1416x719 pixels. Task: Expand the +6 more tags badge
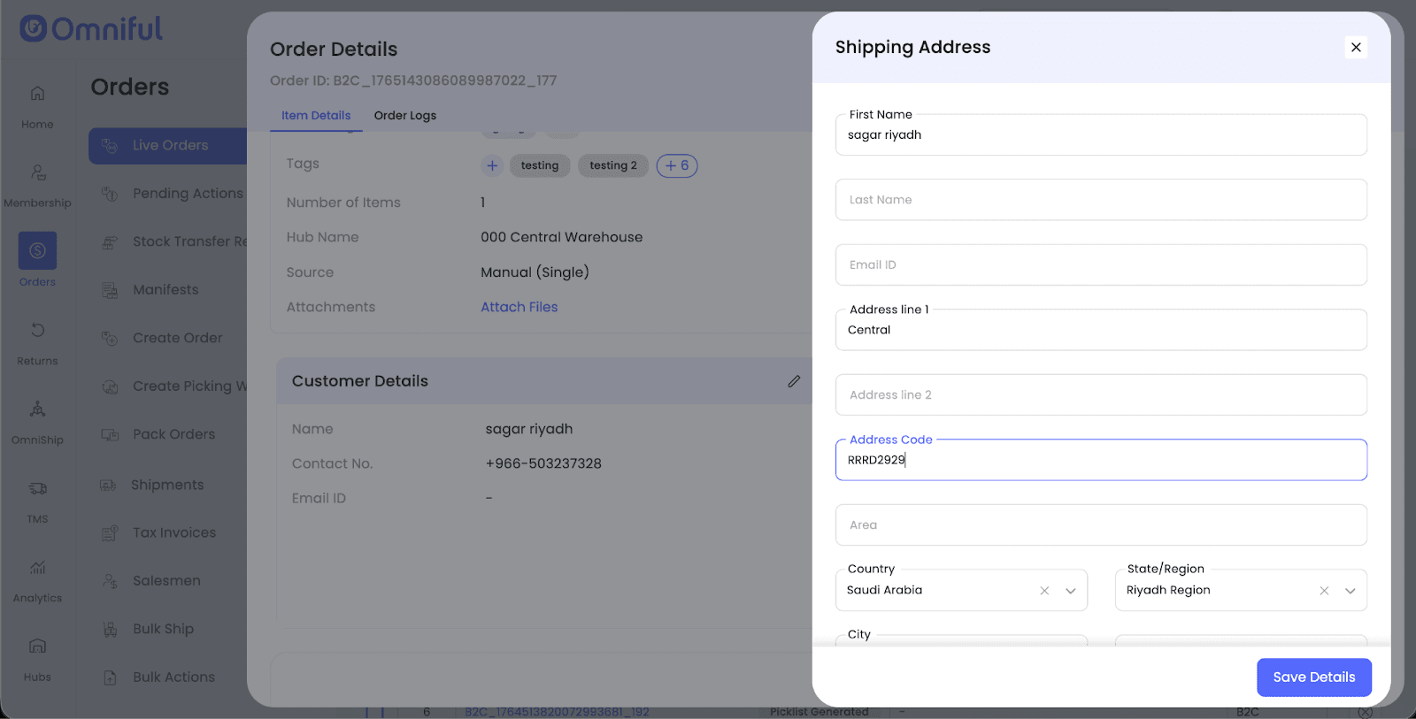(x=677, y=165)
